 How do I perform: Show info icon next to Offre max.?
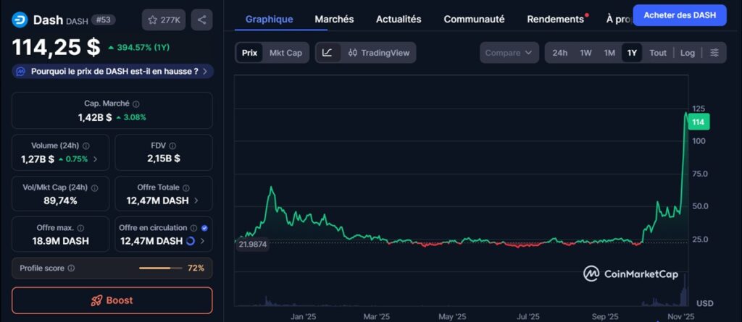(80, 228)
